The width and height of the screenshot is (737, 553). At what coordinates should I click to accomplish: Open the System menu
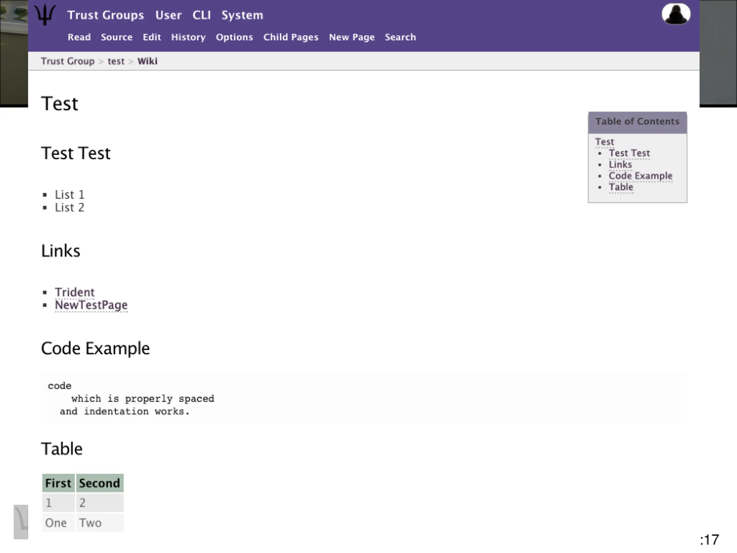pyautogui.click(x=242, y=15)
